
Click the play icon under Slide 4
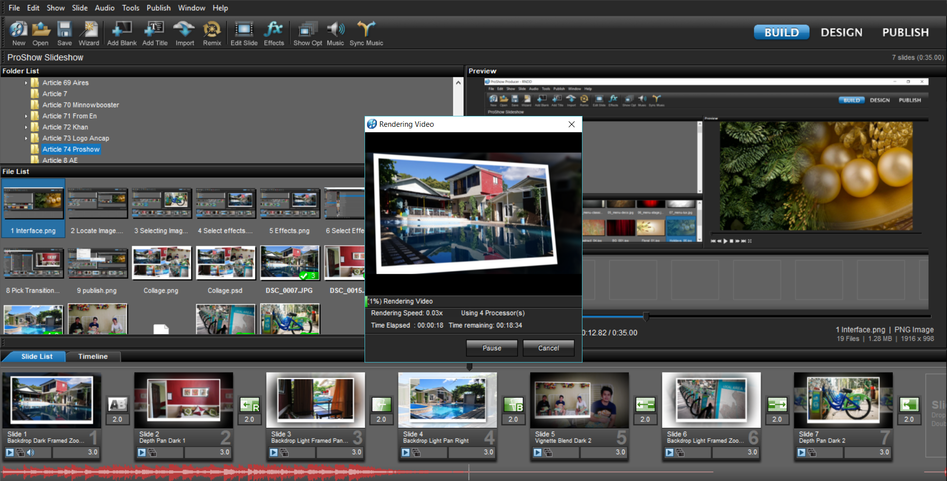405,452
